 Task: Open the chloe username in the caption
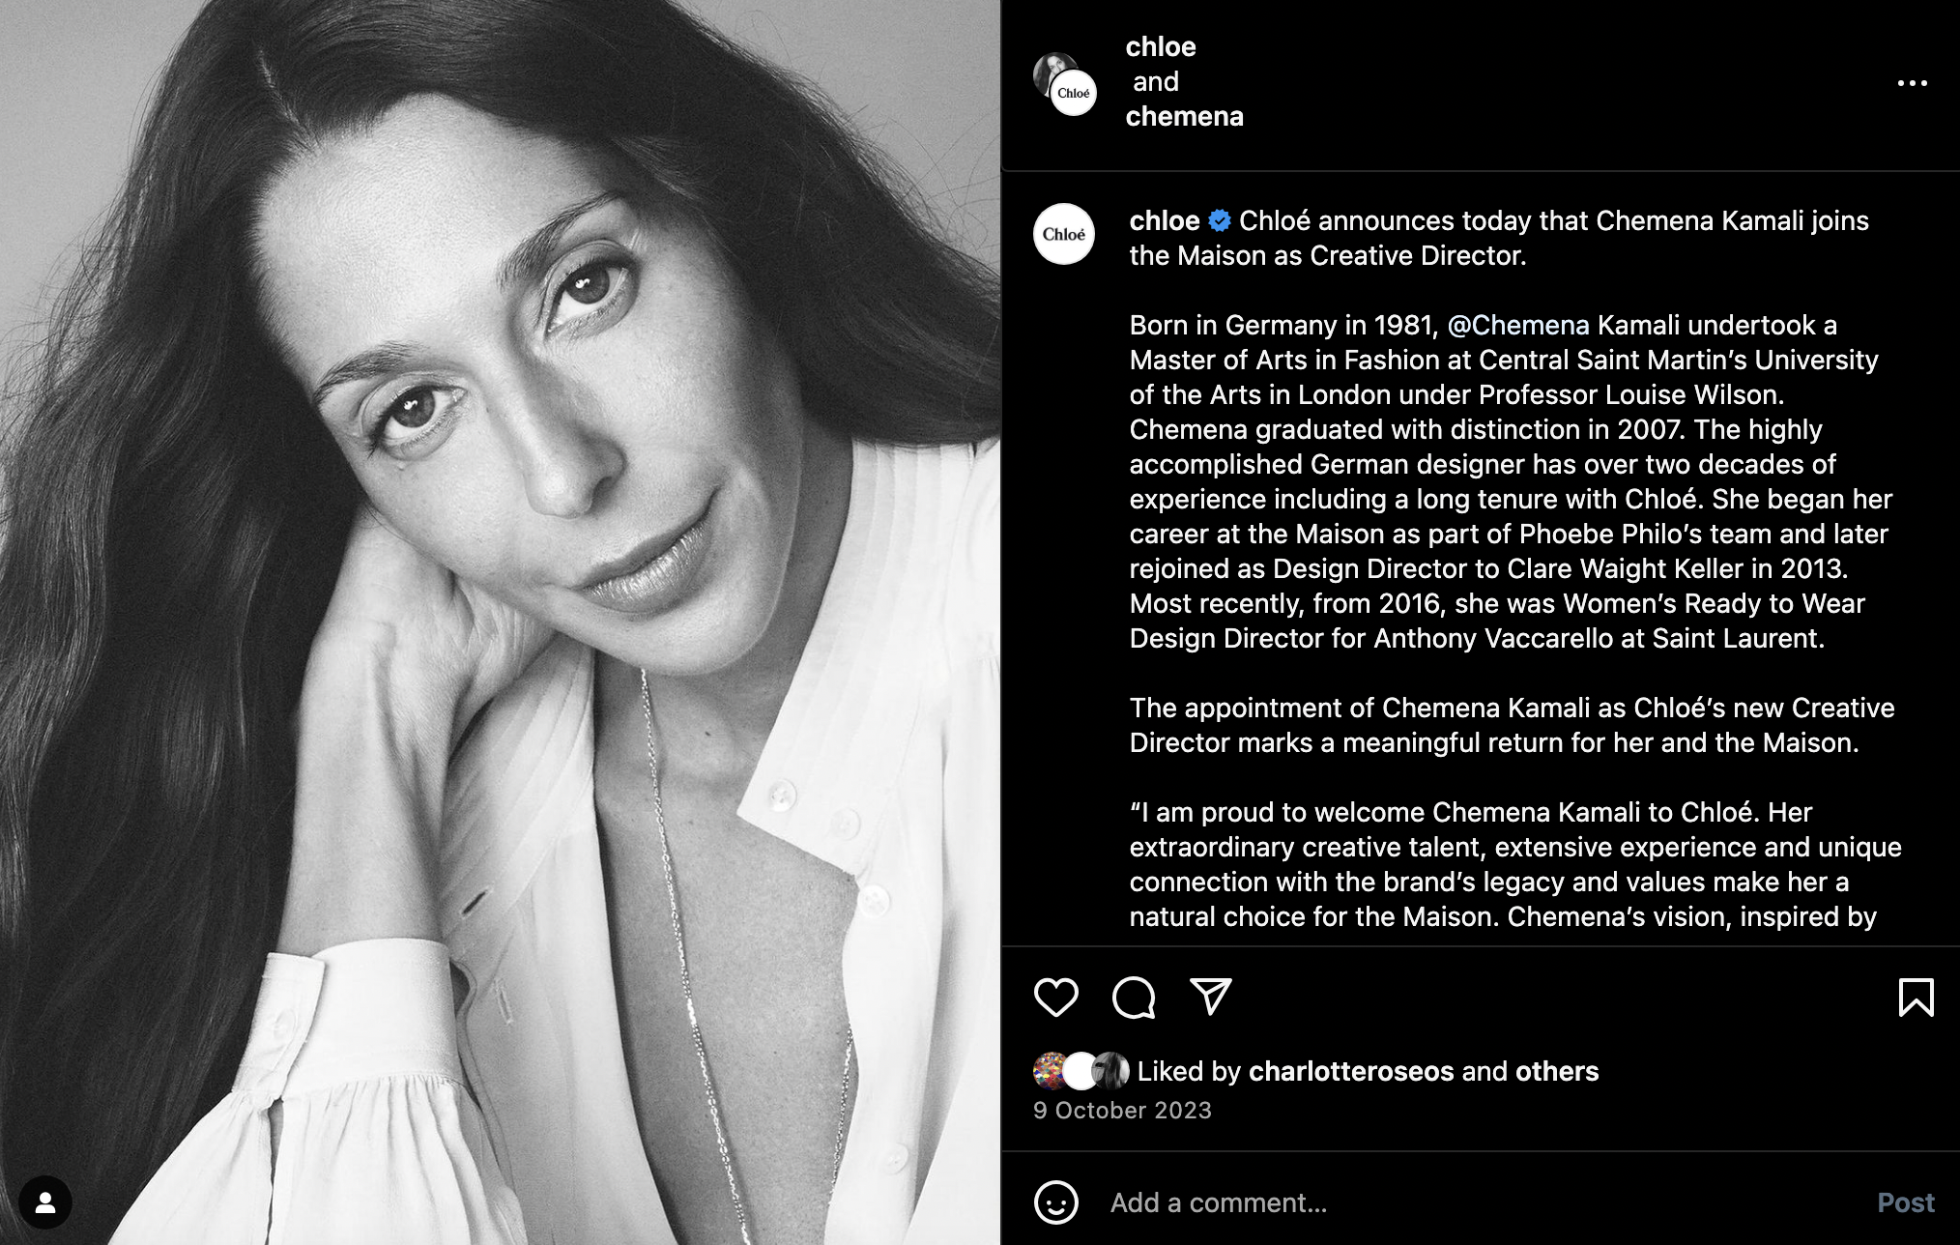coord(1165,220)
